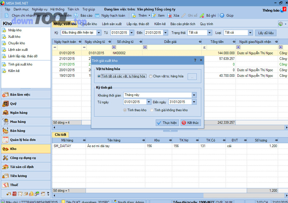Select 'Tính tất cả các vật tư hàng hóa'
The width and height of the screenshot is (288, 203).
tap(99, 76)
